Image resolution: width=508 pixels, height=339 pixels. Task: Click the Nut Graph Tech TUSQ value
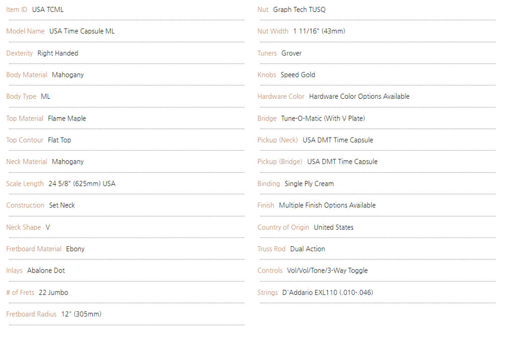click(299, 10)
